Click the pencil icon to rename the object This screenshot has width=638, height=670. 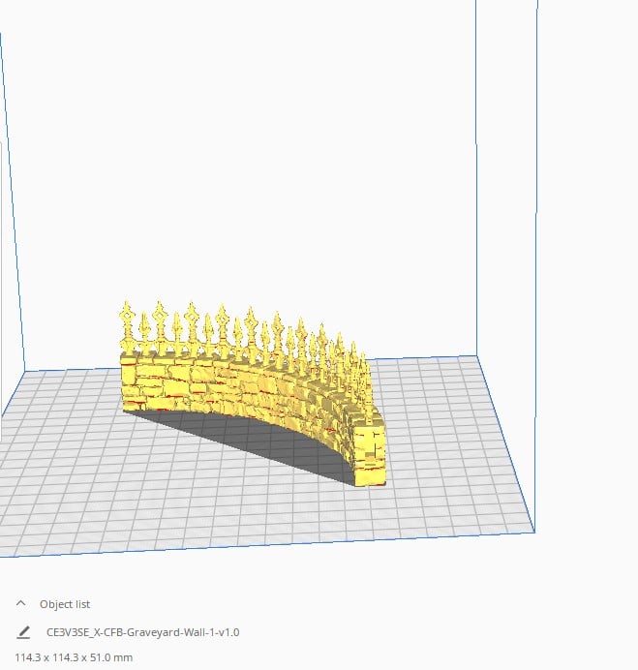pyautogui.click(x=23, y=632)
